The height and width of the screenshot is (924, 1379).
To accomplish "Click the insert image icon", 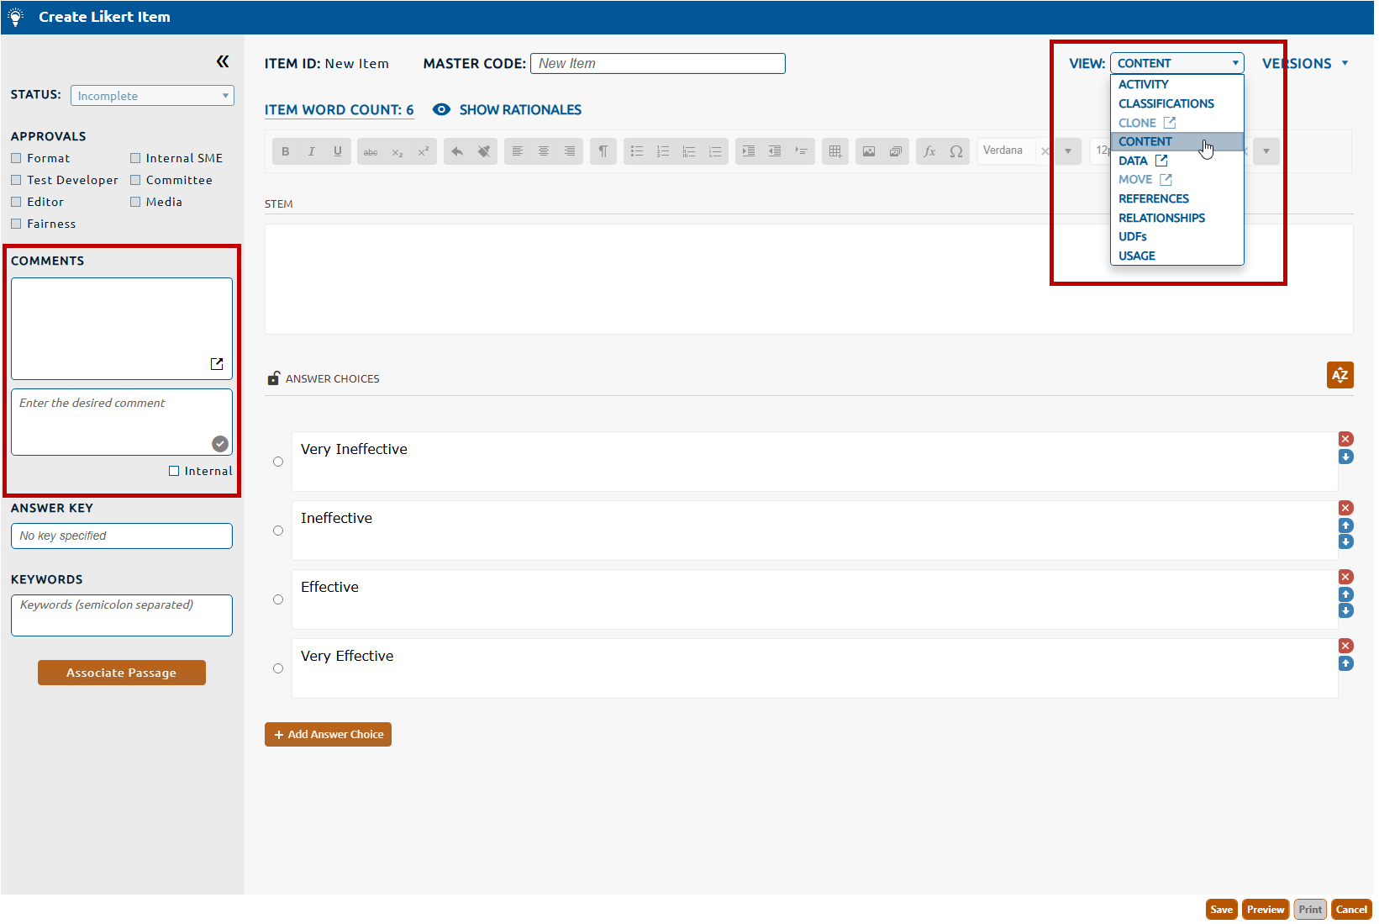I will point(869,151).
